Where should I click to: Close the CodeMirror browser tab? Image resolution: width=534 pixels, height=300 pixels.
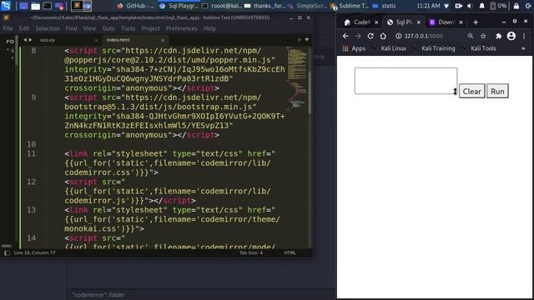[376, 22]
